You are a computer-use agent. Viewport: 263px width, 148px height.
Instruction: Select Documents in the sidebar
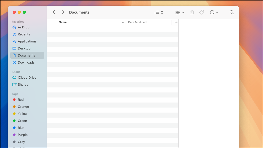(x=27, y=55)
